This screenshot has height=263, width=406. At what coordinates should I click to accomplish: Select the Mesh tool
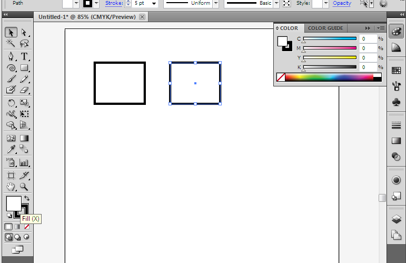pyautogui.click(x=11, y=138)
